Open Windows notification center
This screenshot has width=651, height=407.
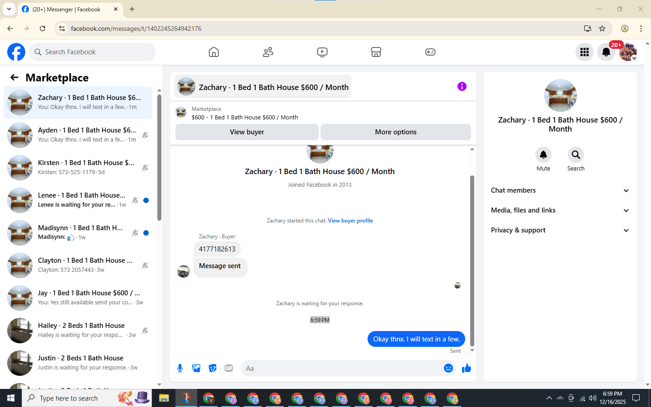(636, 398)
